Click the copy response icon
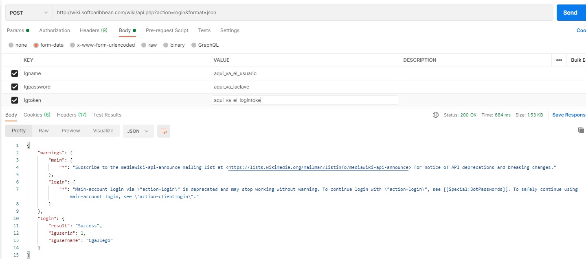This screenshot has height=259, width=586. click(x=581, y=130)
